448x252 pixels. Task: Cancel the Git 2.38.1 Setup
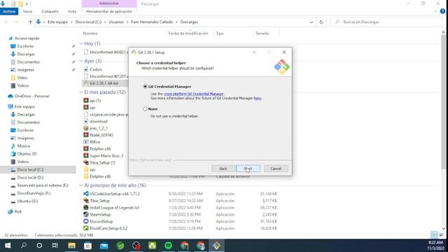pos(276,169)
